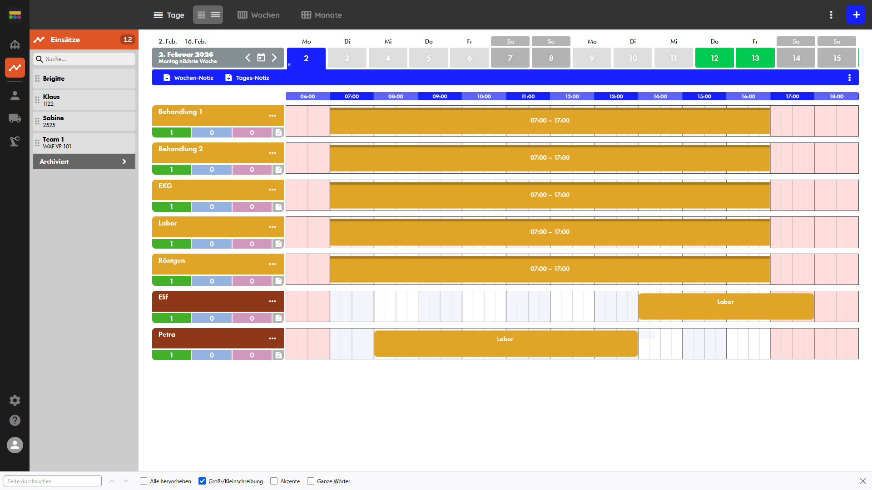Open the vehicles truck icon in sidebar
The height and width of the screenshot is (490, 872).
(15, 118)
